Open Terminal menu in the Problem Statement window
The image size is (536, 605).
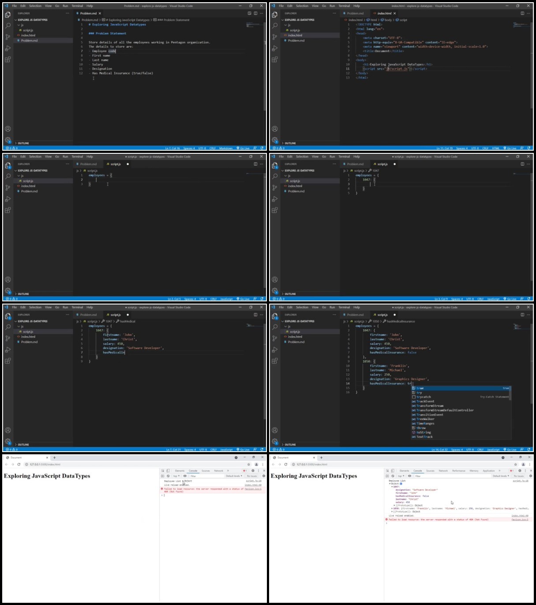coord(77,6)
